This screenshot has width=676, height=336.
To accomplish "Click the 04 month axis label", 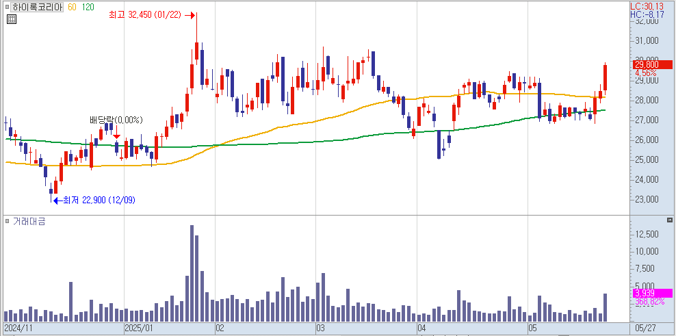I will coord(422,328).
